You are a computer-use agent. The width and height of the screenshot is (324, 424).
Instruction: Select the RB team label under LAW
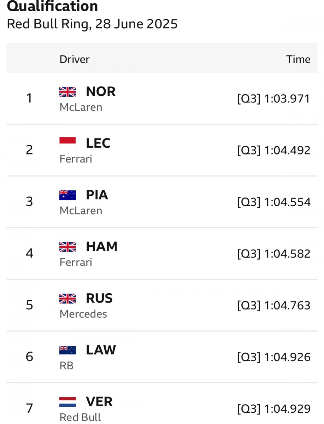(66, 365)
